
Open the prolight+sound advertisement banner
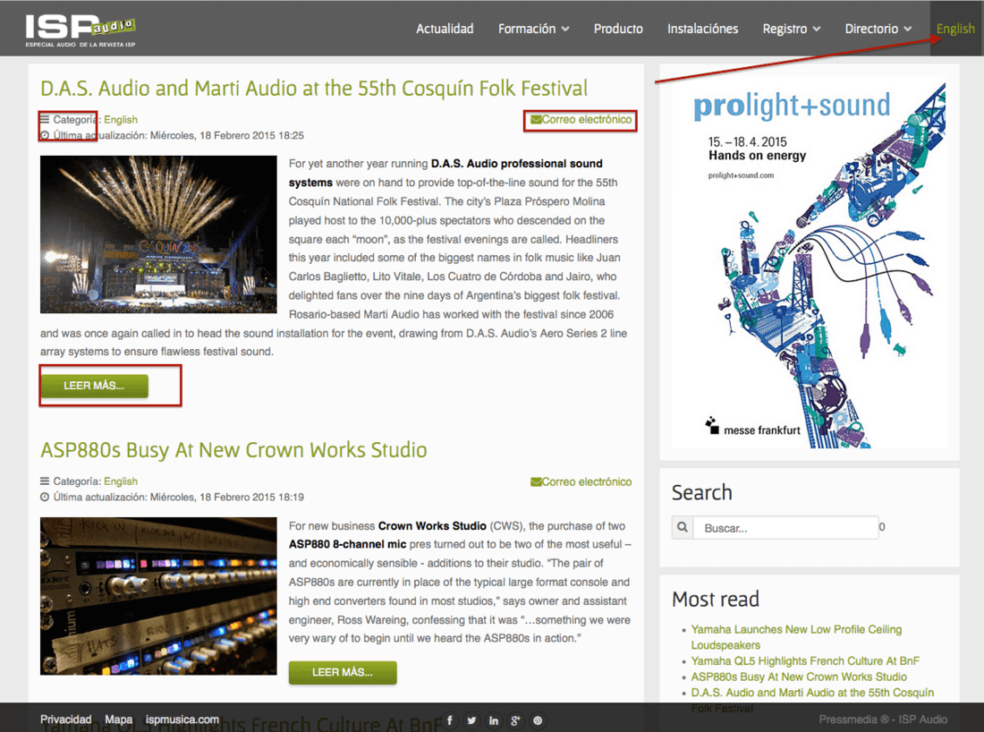point(810,262)
